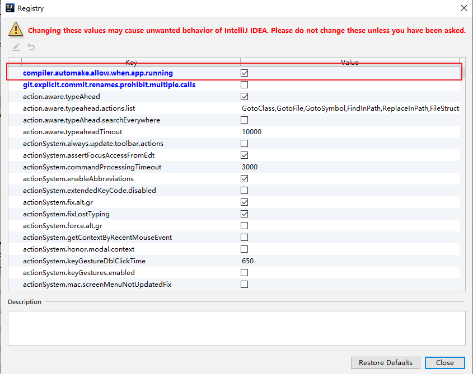Toggle actionSystem.mac.screenMenuNotUpdatedFix checkbox
This screenshot has width=473, height=374.
pyautogui.click(x=245, y=285)
